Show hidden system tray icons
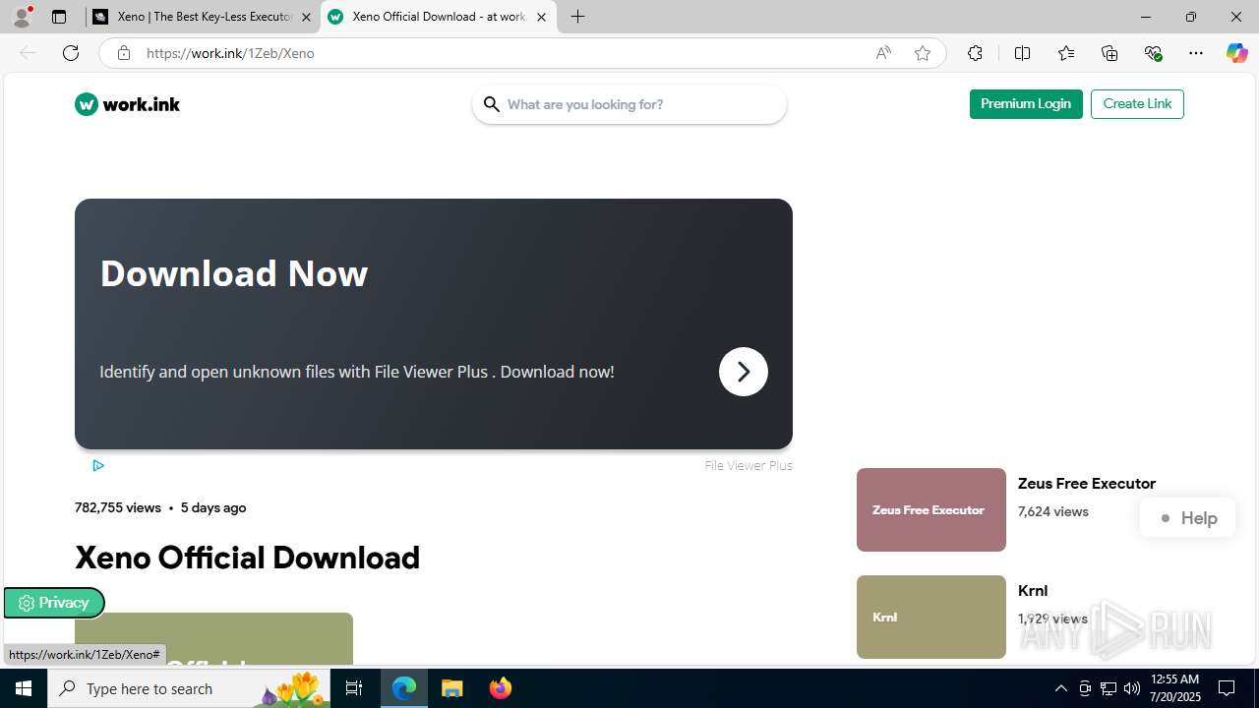The image size is (1259, 708). click(x=1060, y=688)
